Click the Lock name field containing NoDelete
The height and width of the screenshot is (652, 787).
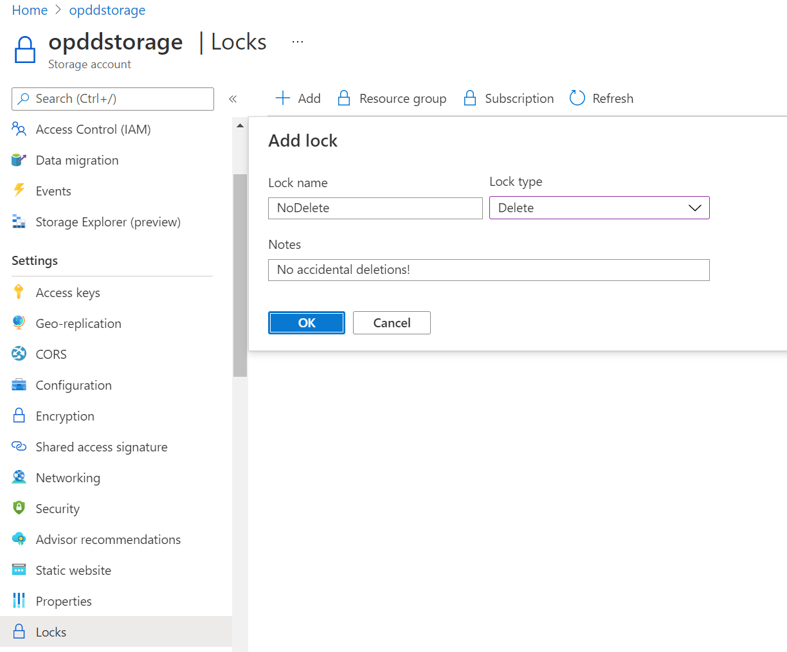click(375, 208)
